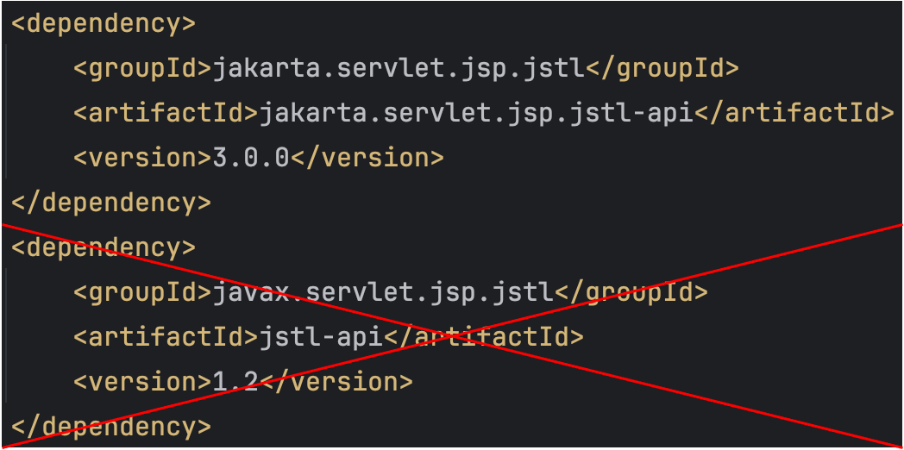Click the closing version tag after 1.2
This screenshot has width=904, height=450.
pos(336,381)
